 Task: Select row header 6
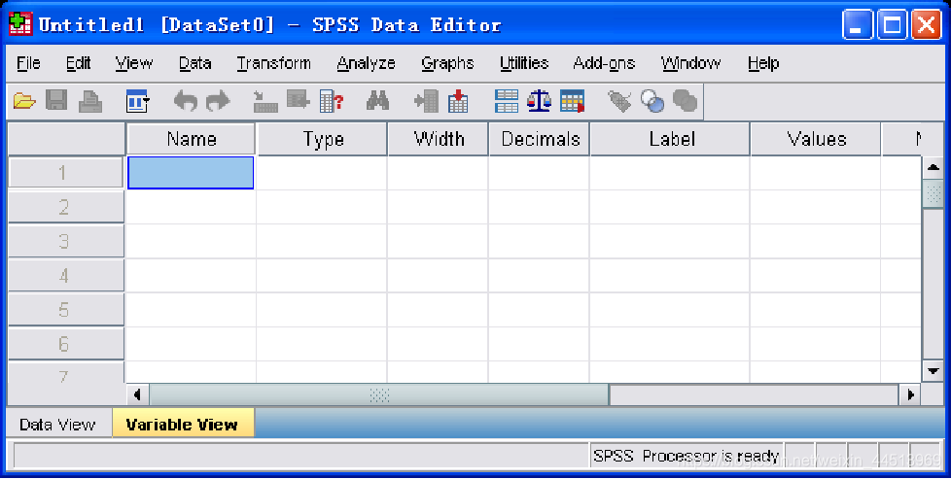click(65, 344)
